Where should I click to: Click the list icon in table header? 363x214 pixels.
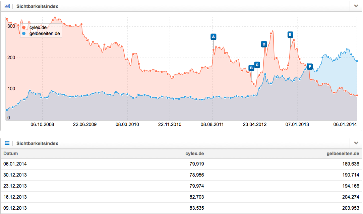tap(7, 143)
